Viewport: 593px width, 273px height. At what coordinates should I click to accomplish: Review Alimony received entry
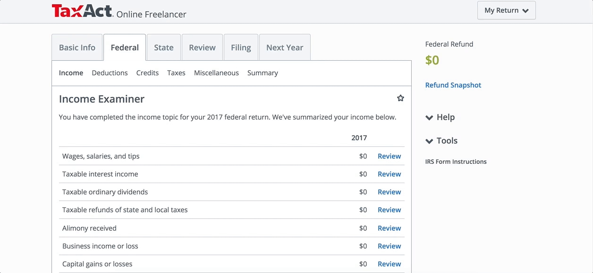click(389, 228)
